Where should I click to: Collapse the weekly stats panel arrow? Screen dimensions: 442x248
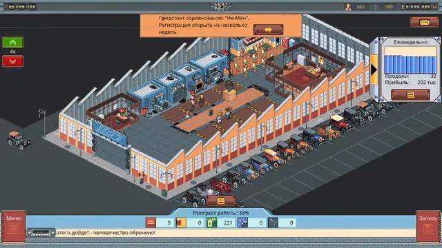click(374, 70)
